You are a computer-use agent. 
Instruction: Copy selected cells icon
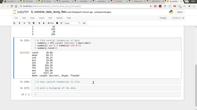(x=29, y=23)
